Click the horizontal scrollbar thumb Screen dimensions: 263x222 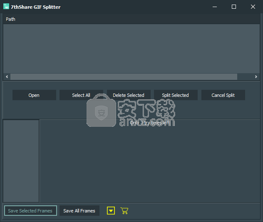point(124,77)
